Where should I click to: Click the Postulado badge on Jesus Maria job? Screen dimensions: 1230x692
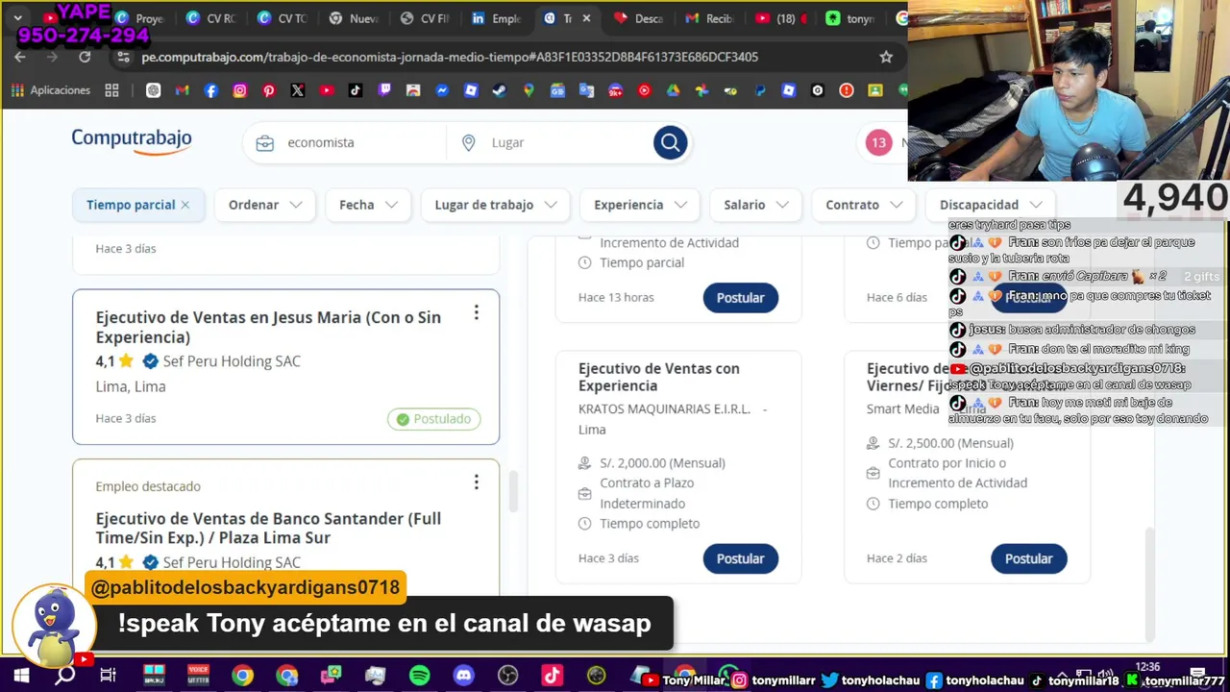click(x=433, y=419)
